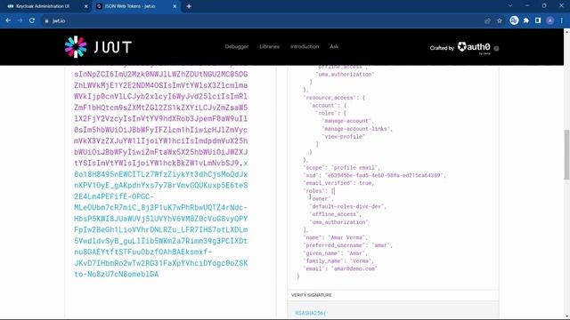Click the VERIFY SIGNATURE section header
The height and width of the screenshot is (320, 570).
pos(312,295)
